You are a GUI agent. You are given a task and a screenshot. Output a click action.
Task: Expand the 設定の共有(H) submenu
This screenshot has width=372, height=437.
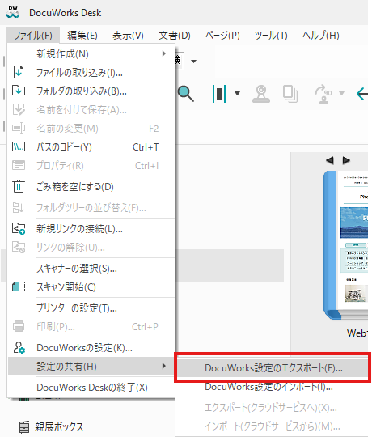pos(91,367)
